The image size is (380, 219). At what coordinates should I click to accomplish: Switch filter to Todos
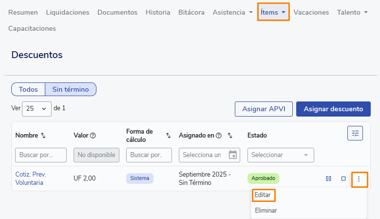click(x=28, y=89)
